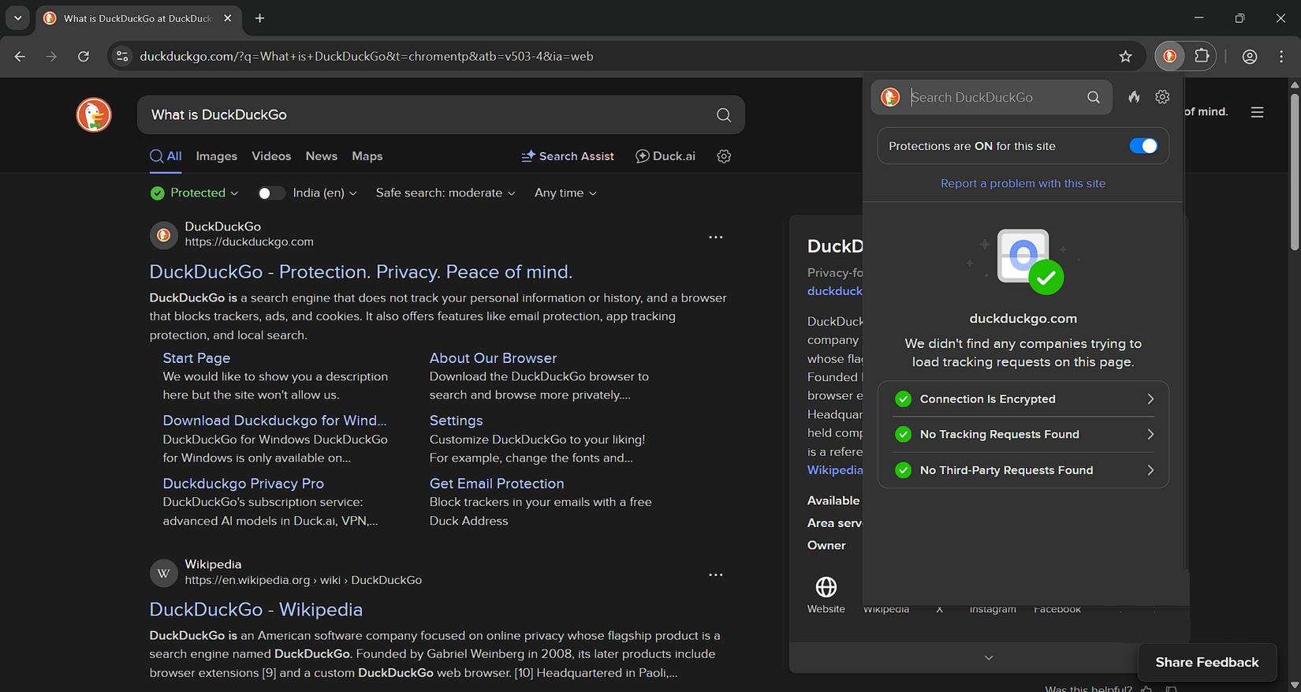
Task: Reload the page with refresh icon
Action: click(84, 56)
